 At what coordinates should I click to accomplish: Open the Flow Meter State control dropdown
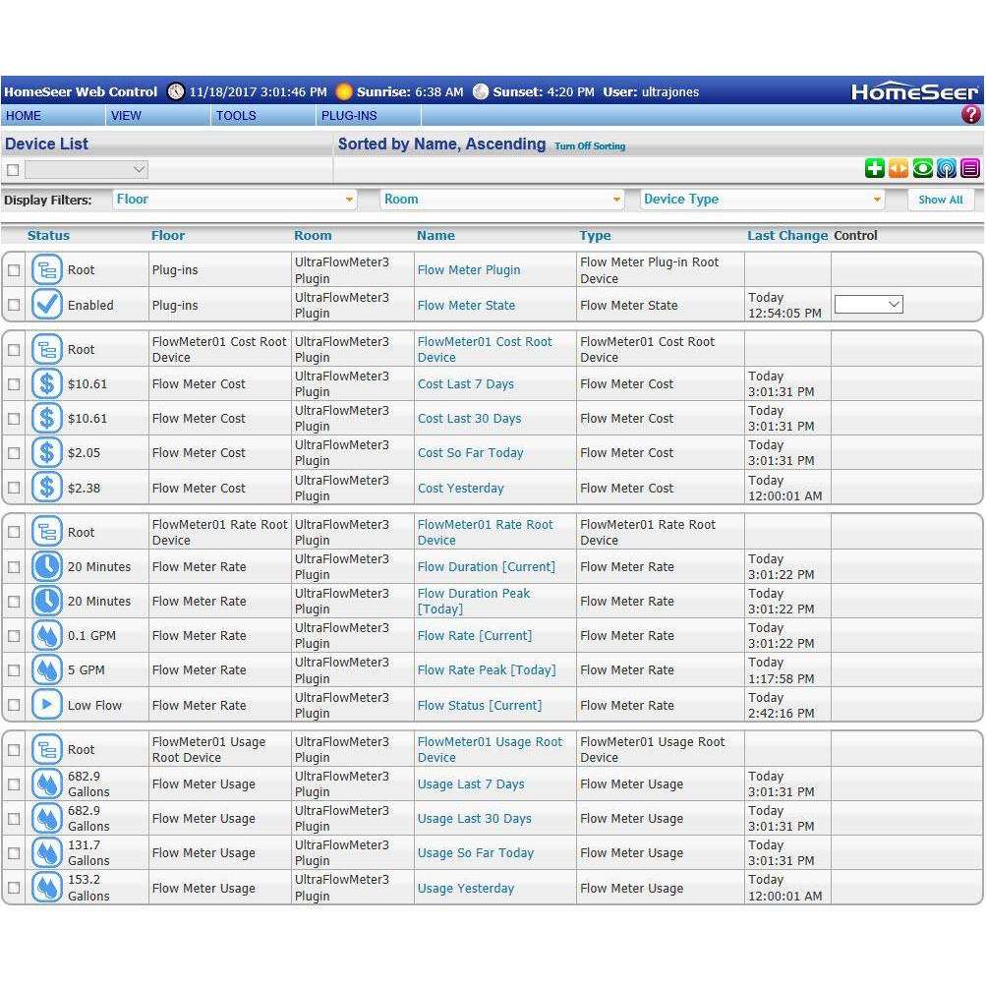[x=868, y=306]
